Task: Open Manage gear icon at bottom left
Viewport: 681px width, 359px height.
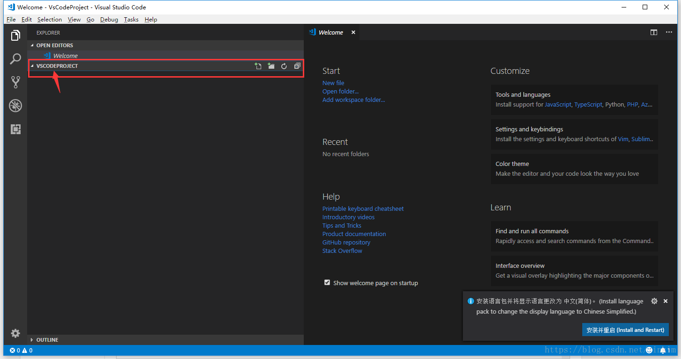Action: click(x=15, y=333)
